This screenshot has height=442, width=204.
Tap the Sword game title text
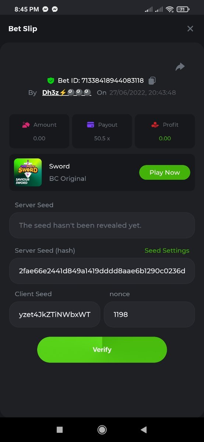pyautogui.click(x=59, y=166)
